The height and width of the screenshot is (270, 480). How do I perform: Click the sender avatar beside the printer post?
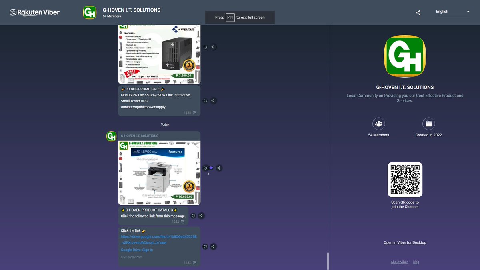[112, 136]
